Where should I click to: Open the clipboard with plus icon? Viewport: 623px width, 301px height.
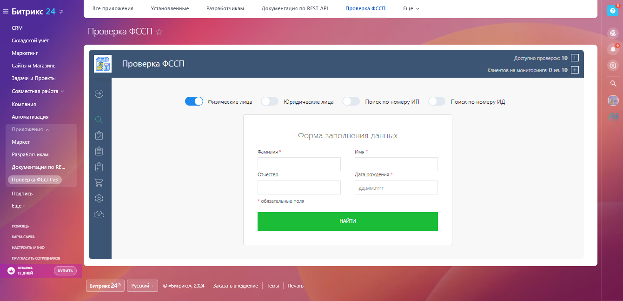[x=99, y=167]
